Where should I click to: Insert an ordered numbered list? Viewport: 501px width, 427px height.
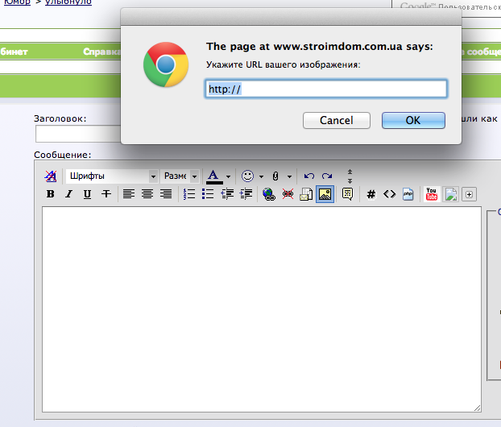click(189, 194)
